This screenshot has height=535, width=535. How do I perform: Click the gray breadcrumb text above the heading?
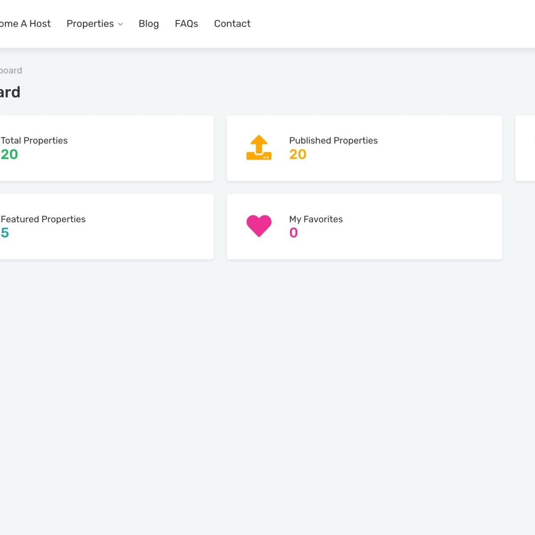click(11, 70)
